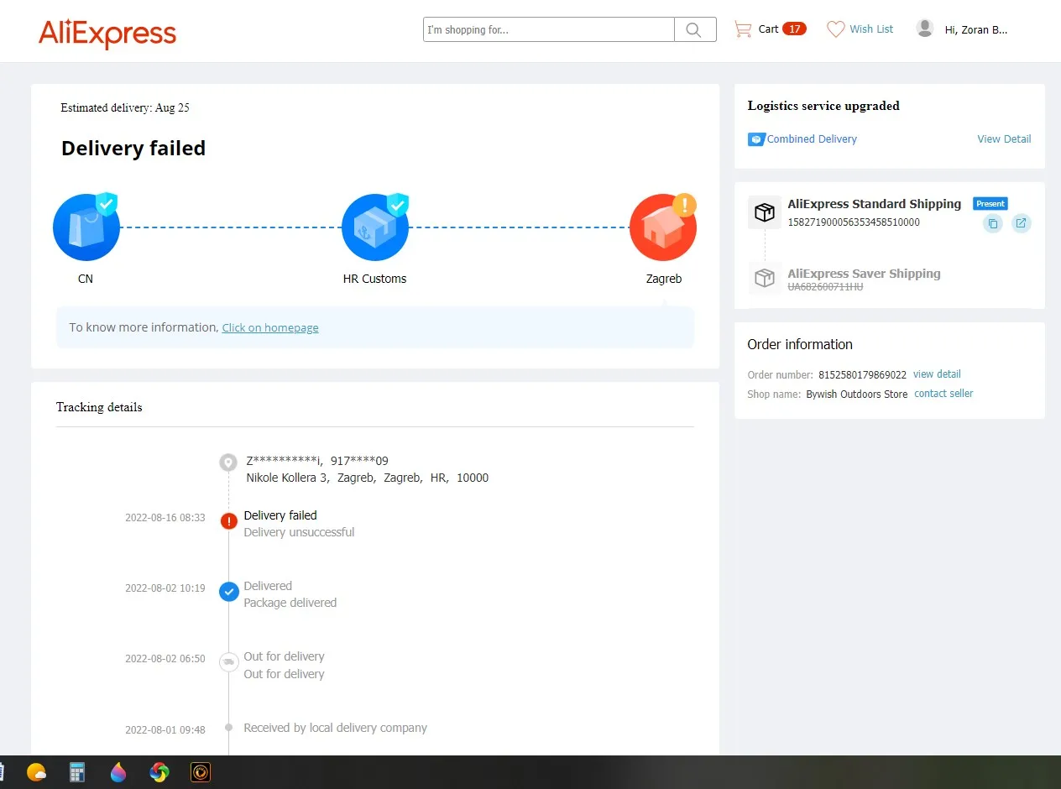Image resolution: width=1061 pixels, height=789 pixels.
Task: Click the Received by local delivery company dot
Action: (x=229, y=728)
